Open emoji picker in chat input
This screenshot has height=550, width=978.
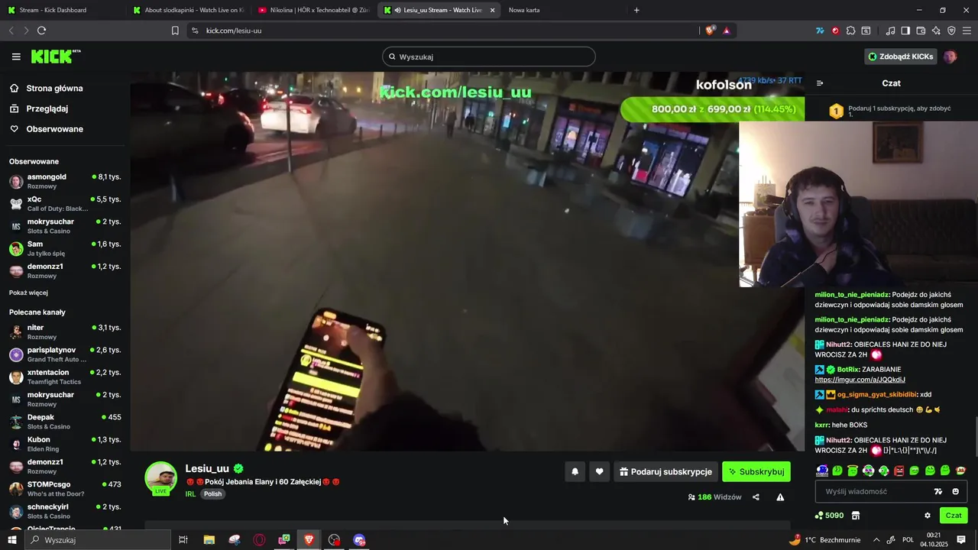[955, 492]
